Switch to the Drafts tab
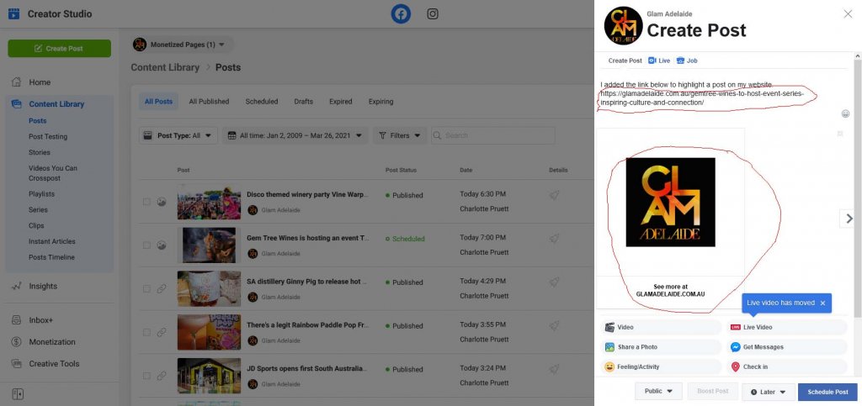Viewport: 862px width, 406px height. [x=303, y=102]
